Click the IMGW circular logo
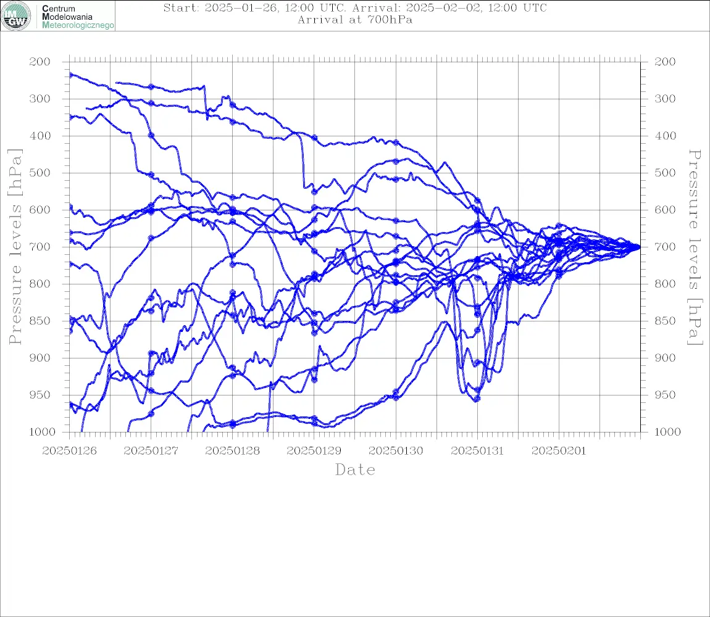 (16, 16)
